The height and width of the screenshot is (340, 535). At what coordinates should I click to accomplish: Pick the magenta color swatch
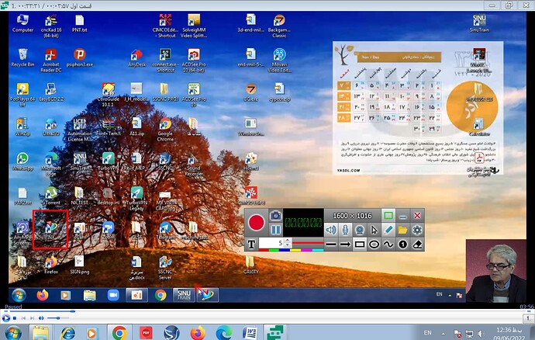[x=307, y=250]
